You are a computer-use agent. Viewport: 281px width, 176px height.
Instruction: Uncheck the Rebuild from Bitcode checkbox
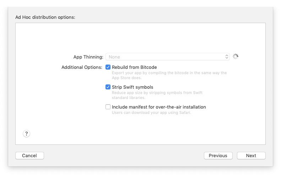pos(108,67)
